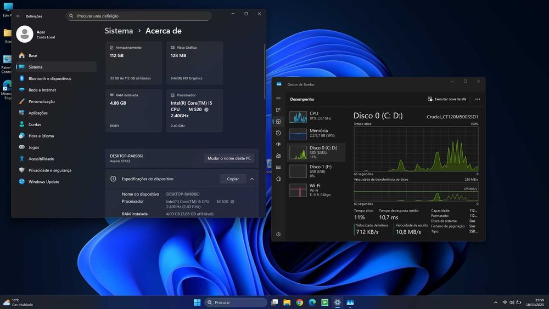This screenshot has height=309, width=549.
Task: Click the Processador info card
Action: (195, 111)
